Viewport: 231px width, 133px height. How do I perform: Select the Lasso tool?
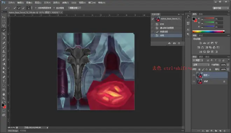tap(4, 26)
